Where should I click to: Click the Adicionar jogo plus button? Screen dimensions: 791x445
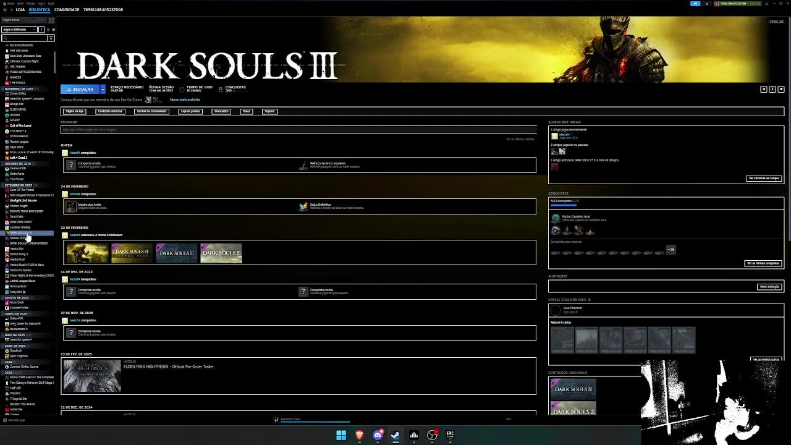(x=5, y=420)
